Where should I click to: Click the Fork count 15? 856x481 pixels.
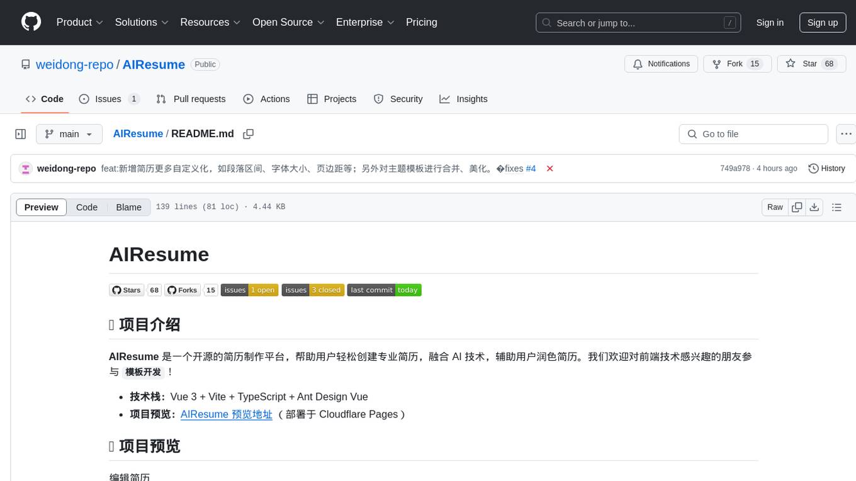click(x=755, y=64)
